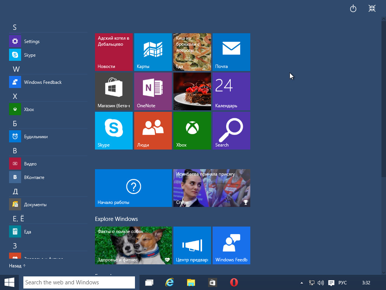Open the Здоровье и фитнес dogs tile
The height and width of the screenshot is (290, 386).
tap(133, 245)
